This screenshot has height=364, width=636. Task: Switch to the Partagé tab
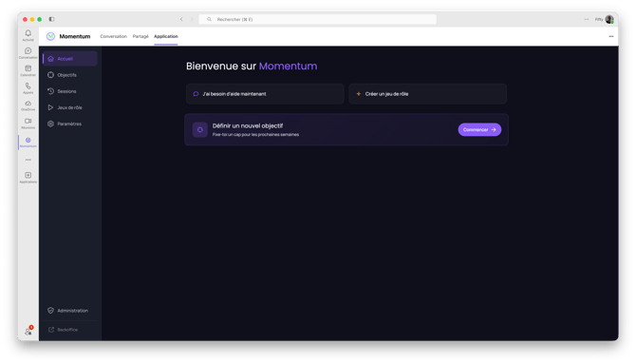click(140, 36)
